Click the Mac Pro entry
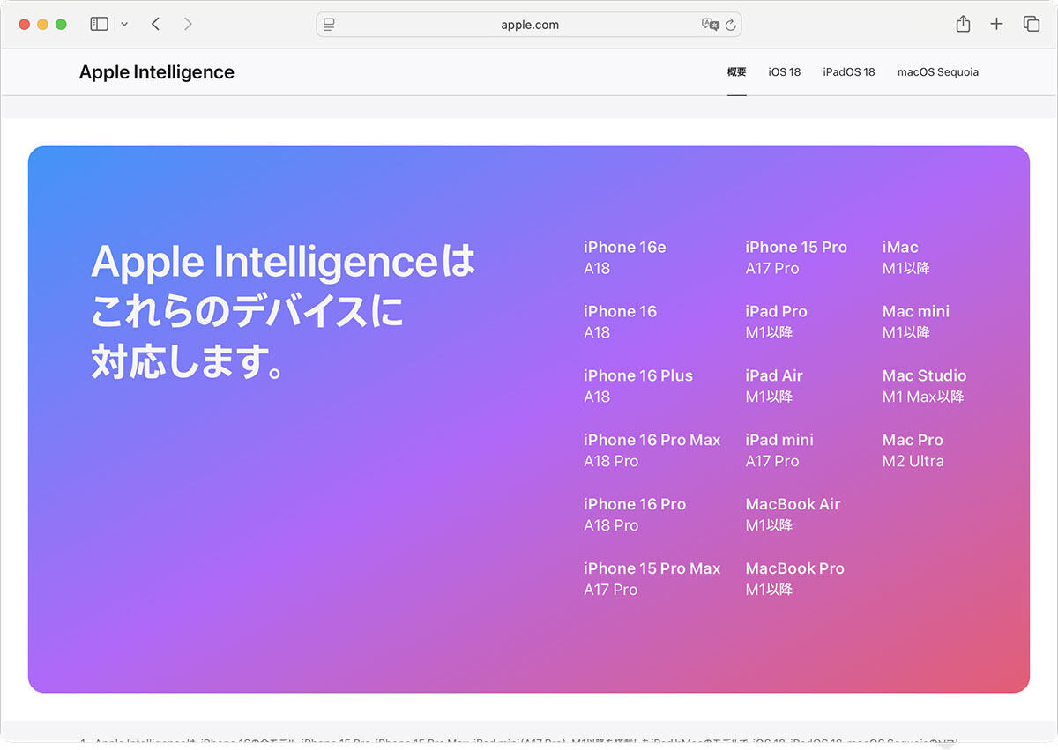1058x750 pixels. coord(913,441)
